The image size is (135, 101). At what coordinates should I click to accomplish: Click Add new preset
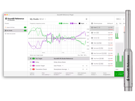click(10, 34)
